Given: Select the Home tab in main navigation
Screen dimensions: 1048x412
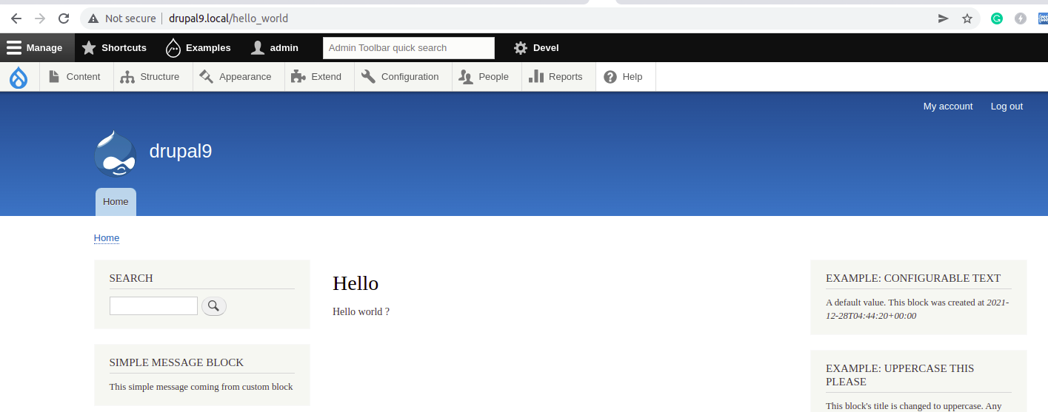Looking at the screenshot, I should point(116,202).
